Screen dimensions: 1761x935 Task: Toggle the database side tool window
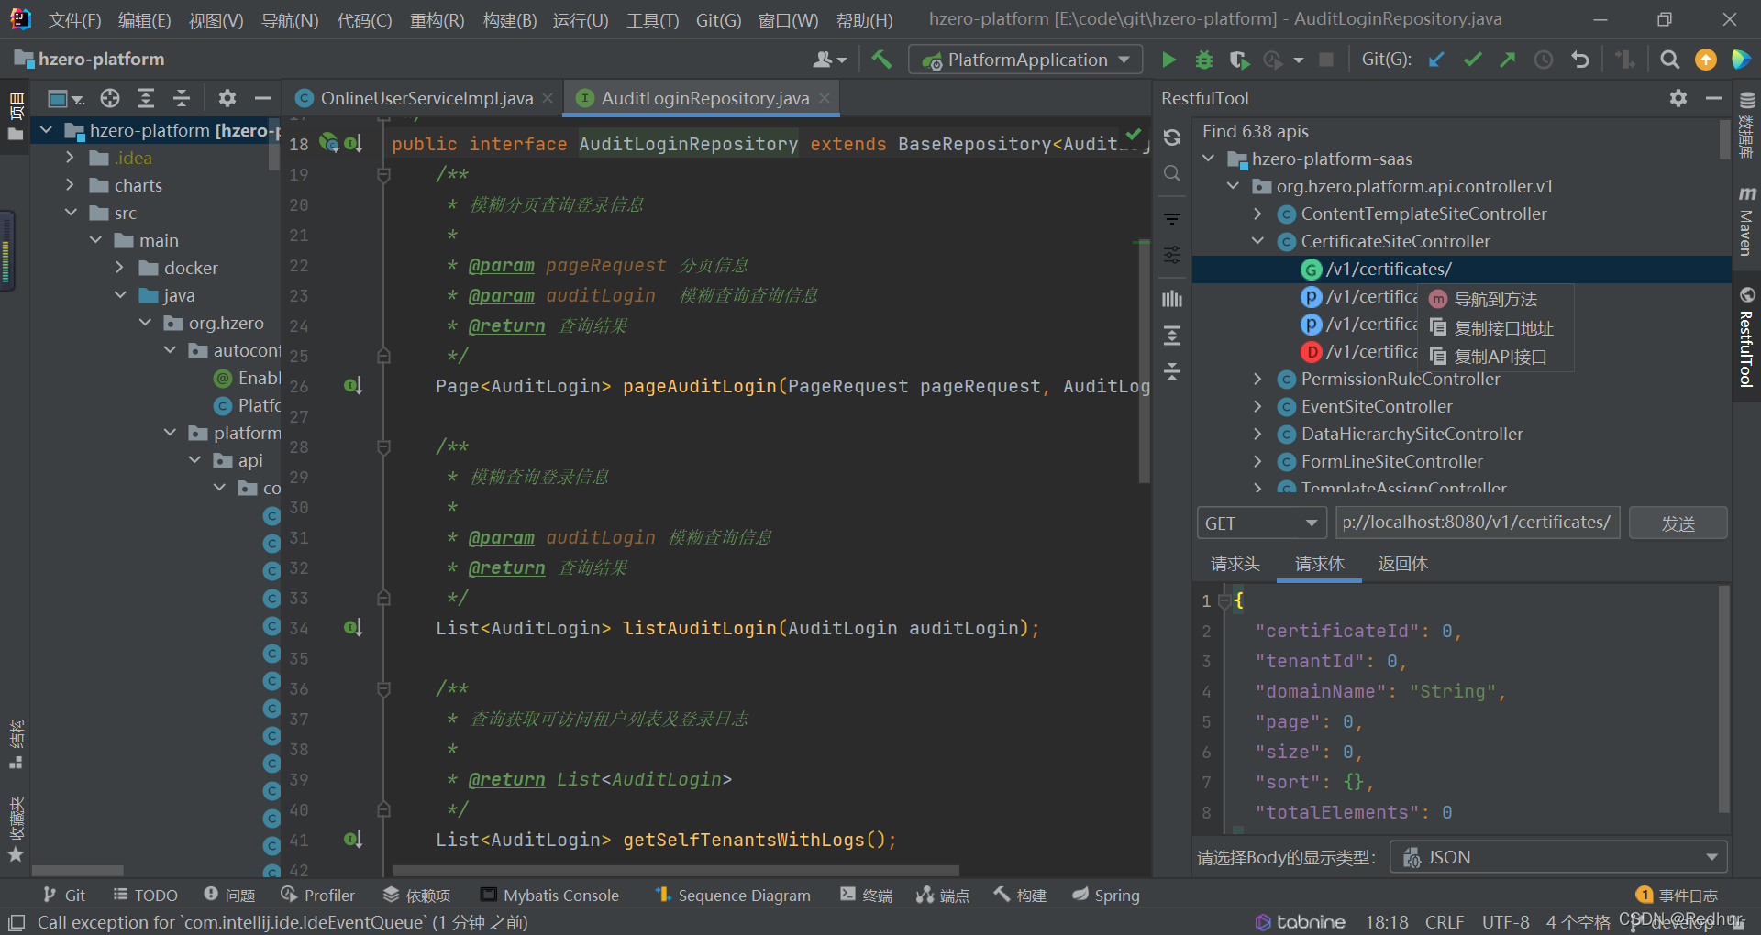(1746, 125)
